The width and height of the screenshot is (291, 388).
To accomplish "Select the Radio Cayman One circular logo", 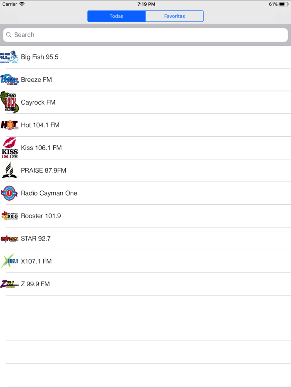I will click(9, 193).
